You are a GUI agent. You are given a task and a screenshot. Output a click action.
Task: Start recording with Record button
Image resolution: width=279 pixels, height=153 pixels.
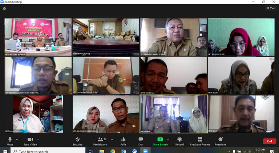[179, 141]
